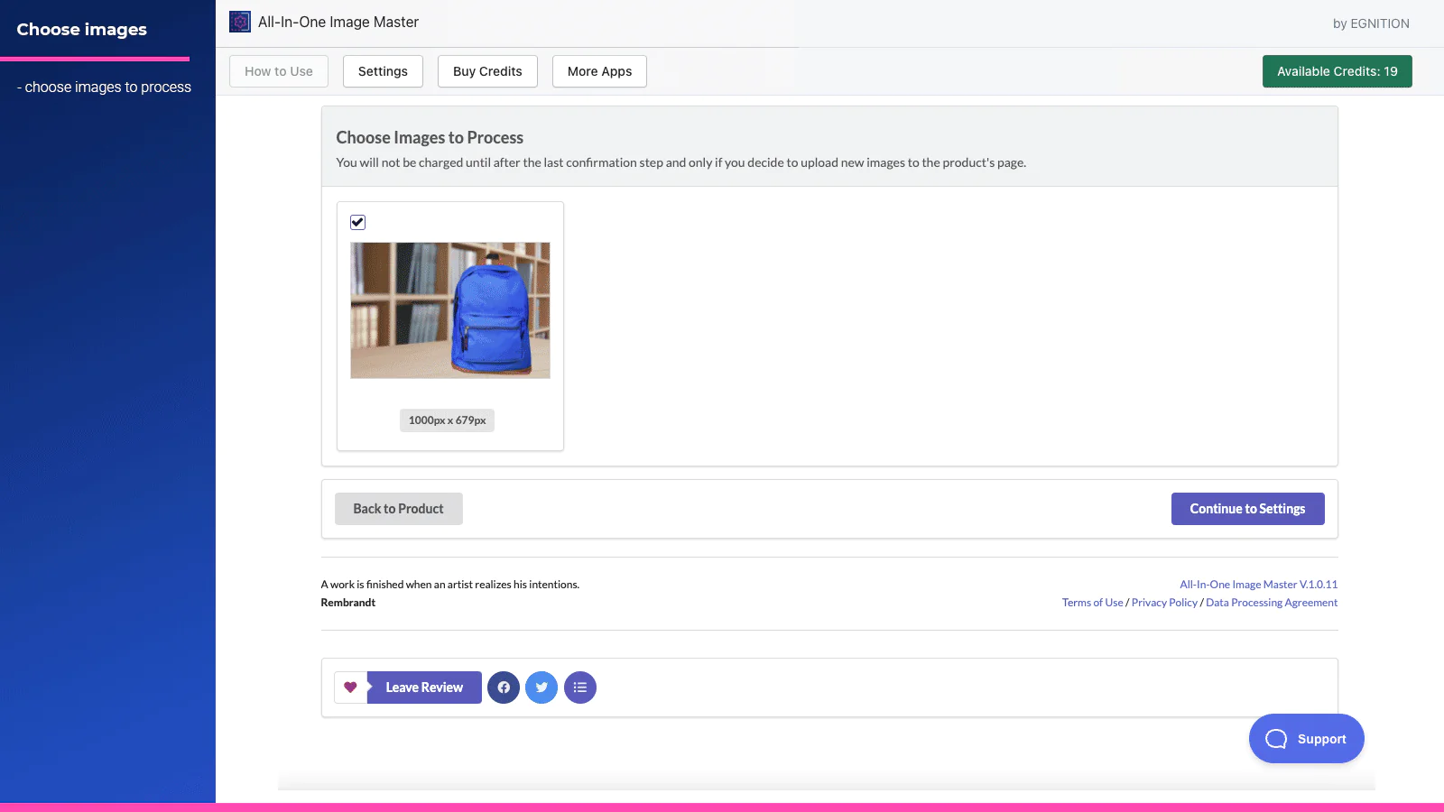1444x812 pixels.
Task: Open the How to Use tab
Action: tap(279, 71)
